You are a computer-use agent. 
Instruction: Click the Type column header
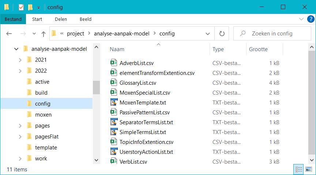218,49
